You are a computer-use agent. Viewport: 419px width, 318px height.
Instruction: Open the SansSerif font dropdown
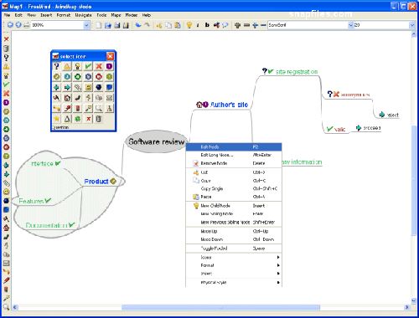coord(350,25)
